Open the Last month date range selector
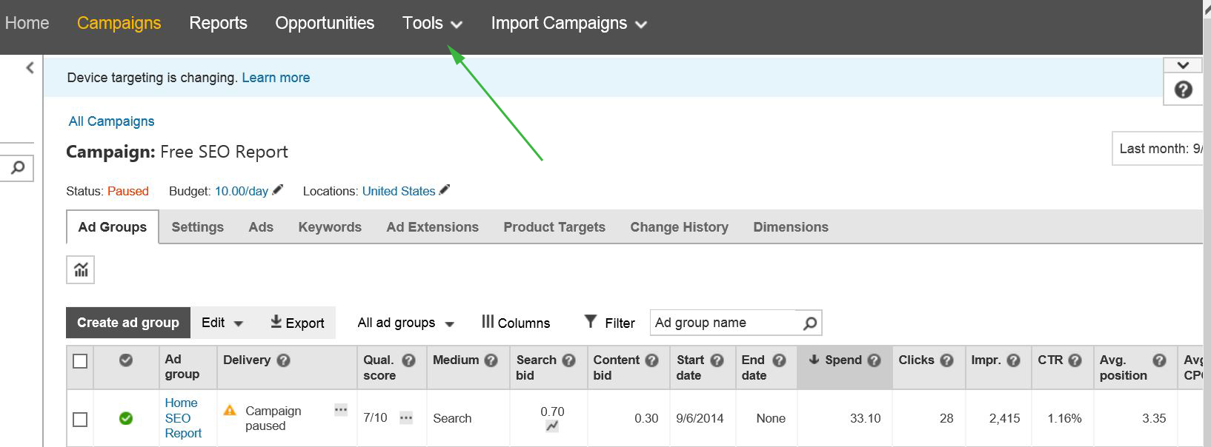The height and width of the screenshot is (447, 1211). pyautogui.click(x=1158, y=149)
